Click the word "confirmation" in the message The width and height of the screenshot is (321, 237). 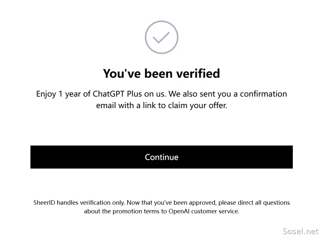pos(263,94)
